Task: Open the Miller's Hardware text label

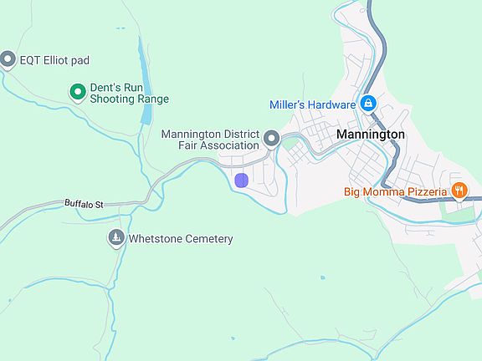Action: click(x=313, y=105)
